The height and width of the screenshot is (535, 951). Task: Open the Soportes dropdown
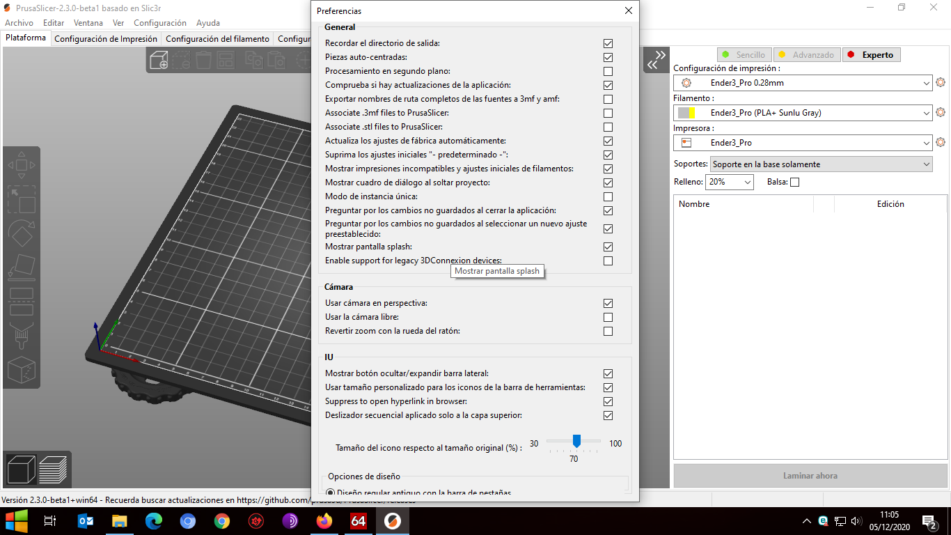click(x=822, y=164)
